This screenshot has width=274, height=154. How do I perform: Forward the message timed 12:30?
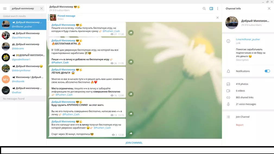pyautogui.click(x=131, y=133)
